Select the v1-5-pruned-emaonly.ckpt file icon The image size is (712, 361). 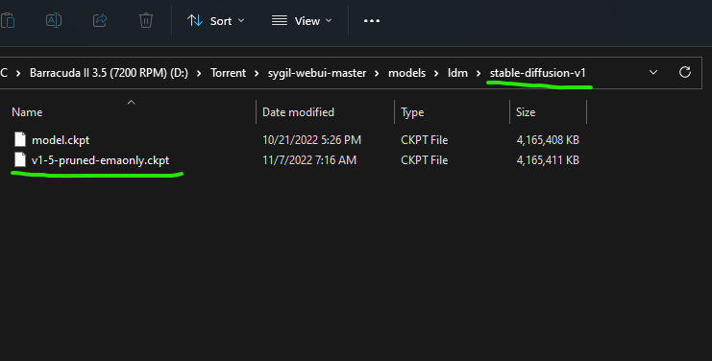[x=20, y=159]
